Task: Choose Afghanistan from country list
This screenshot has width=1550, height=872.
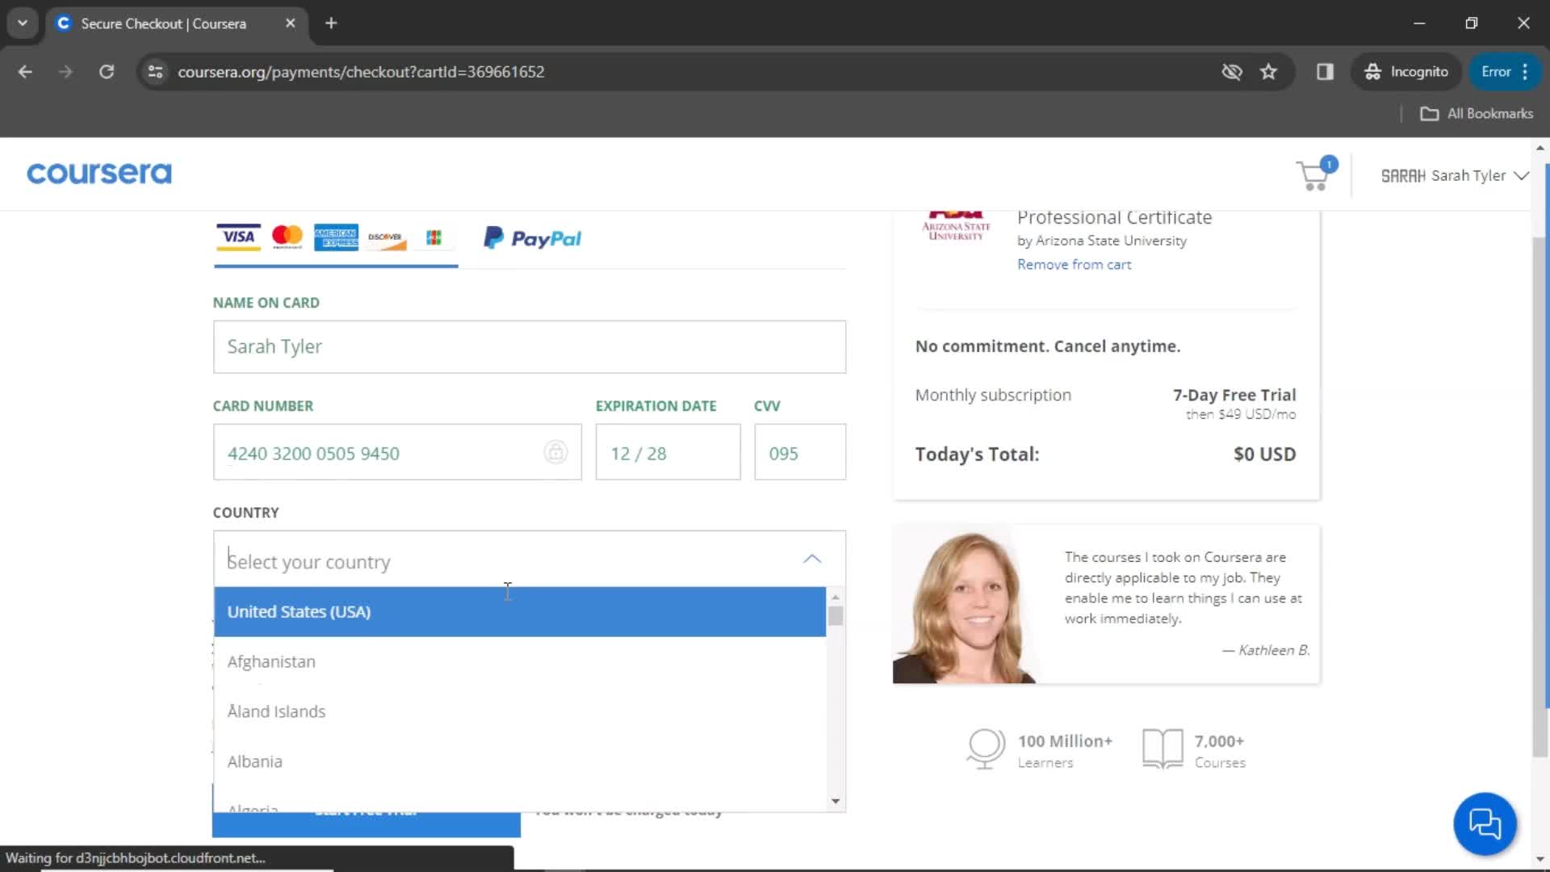Action: [x=520, y=662]
